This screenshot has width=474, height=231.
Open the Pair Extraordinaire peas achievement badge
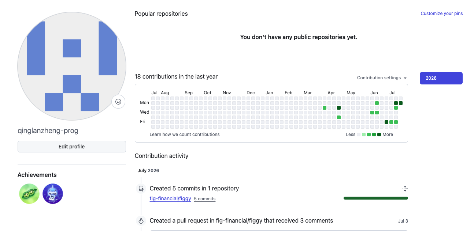pos(29,194)
